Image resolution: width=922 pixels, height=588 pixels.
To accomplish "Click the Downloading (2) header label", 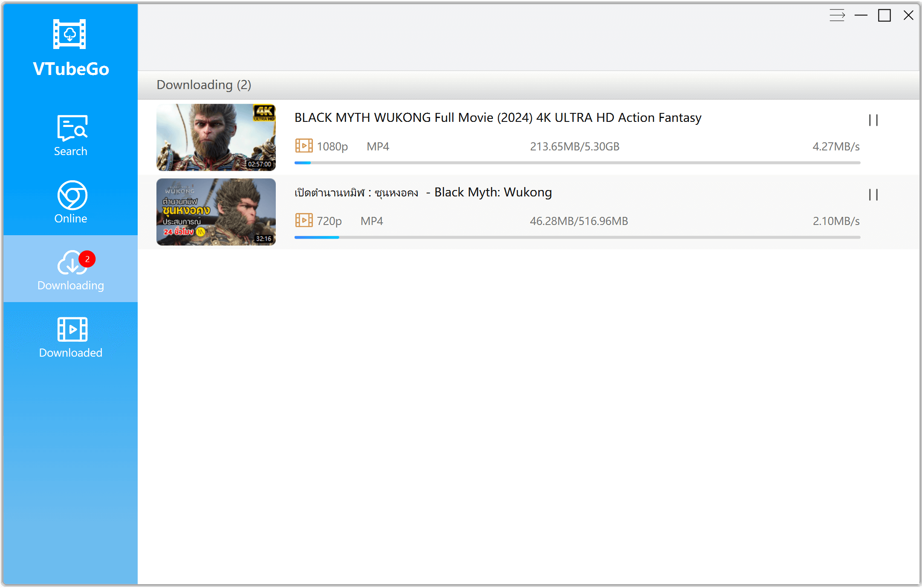I will point(204,85).
